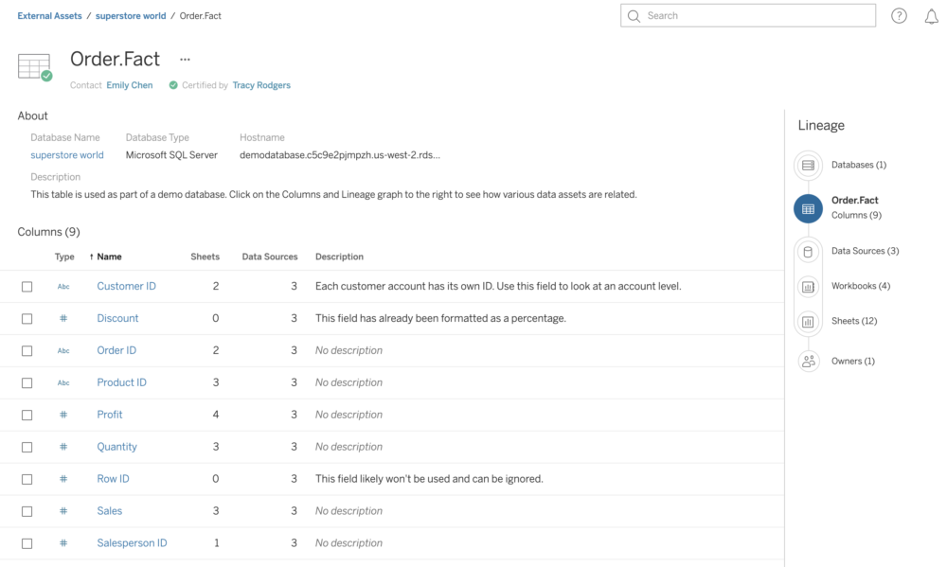
Task: Sort table by Sheets column header
Action: (205, 257)
